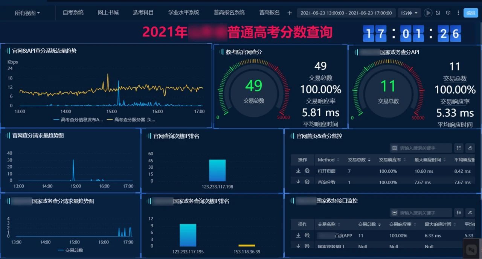
Task: Click the search-detail icon on the 百度APP row
Action: click(307, 235)
